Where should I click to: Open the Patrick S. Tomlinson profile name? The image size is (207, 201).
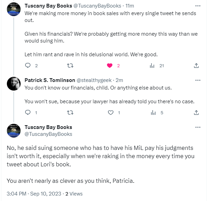click(50, 80)
